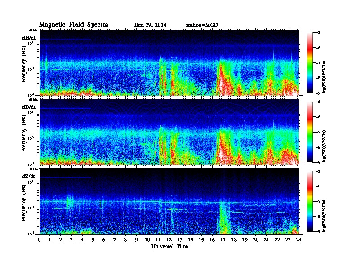Click the "Magnetic Field Spectra" title
This screenshot has width=356, height=275.
74,25
